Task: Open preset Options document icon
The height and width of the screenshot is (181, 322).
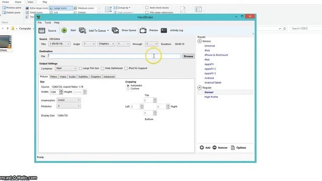Action: (232, 147)
